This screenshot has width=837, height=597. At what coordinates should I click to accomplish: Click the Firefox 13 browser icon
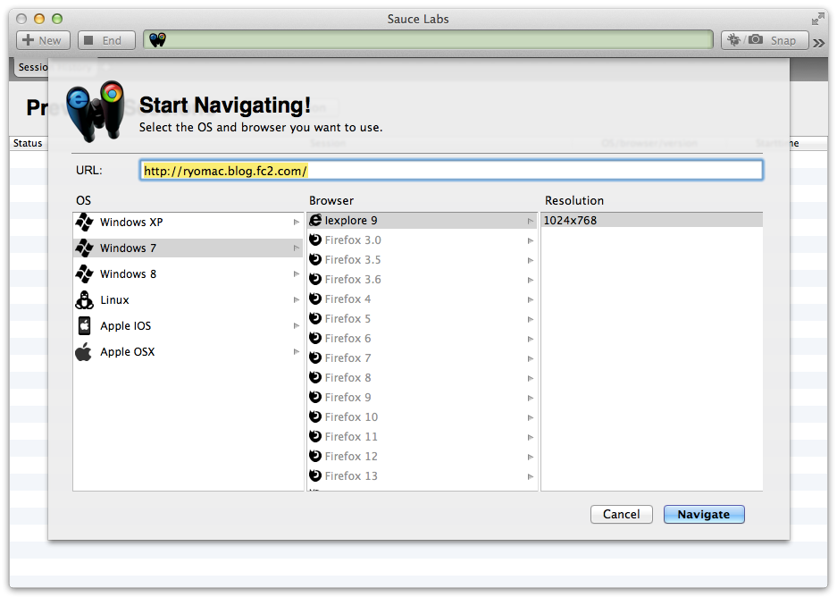point(315,475)
